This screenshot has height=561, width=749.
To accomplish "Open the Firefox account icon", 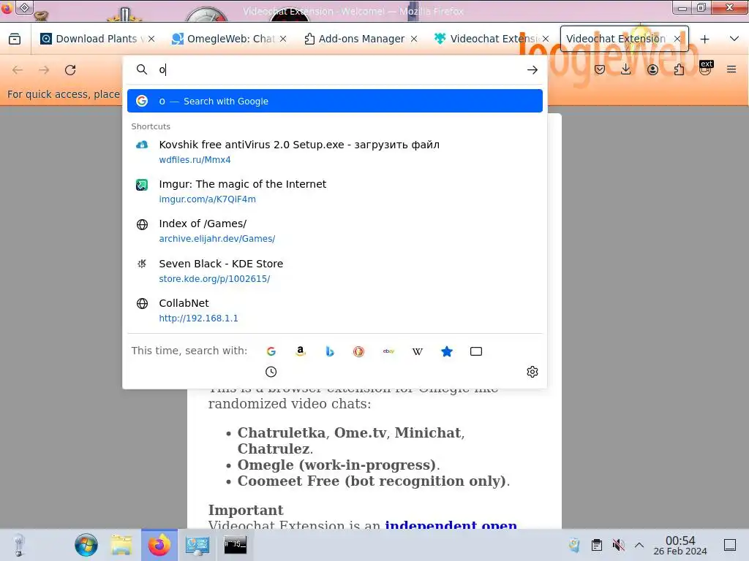I will tap(652, 69).
